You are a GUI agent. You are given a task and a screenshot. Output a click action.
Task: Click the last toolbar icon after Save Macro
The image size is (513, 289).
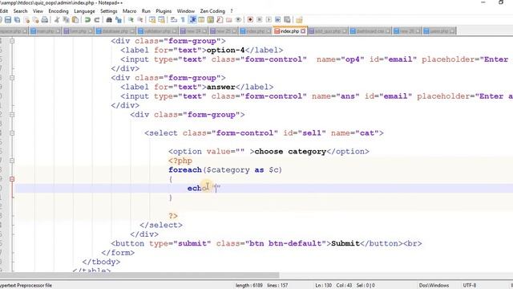pyautogui.click(x=299, y=19)
